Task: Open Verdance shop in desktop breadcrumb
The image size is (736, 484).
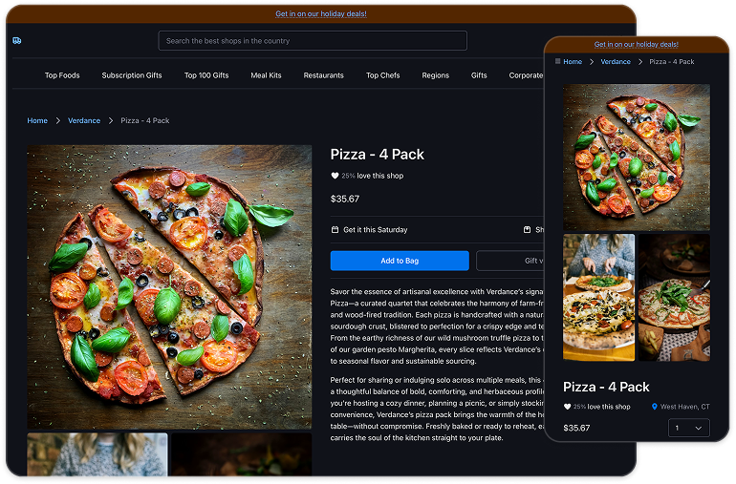Action: [84, 120]
